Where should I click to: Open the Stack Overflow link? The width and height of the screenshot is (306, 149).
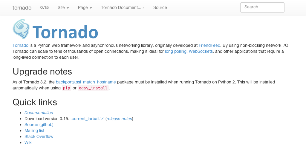tap(39, 137)
